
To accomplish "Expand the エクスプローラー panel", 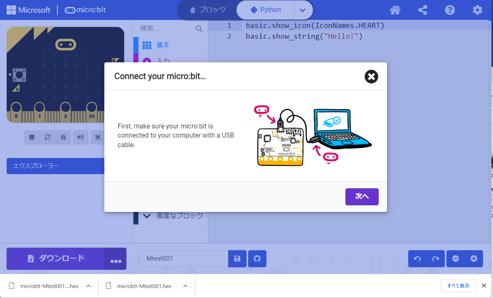I will [x=55, y=166].
